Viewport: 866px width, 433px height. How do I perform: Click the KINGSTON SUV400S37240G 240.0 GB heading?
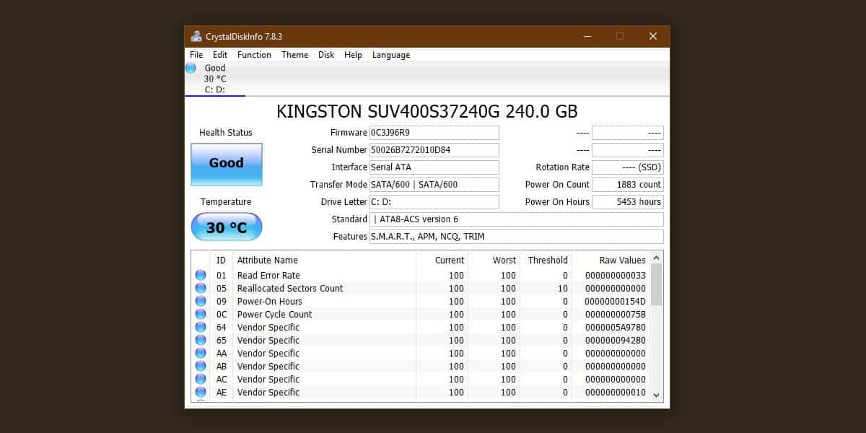pos(427,111)
